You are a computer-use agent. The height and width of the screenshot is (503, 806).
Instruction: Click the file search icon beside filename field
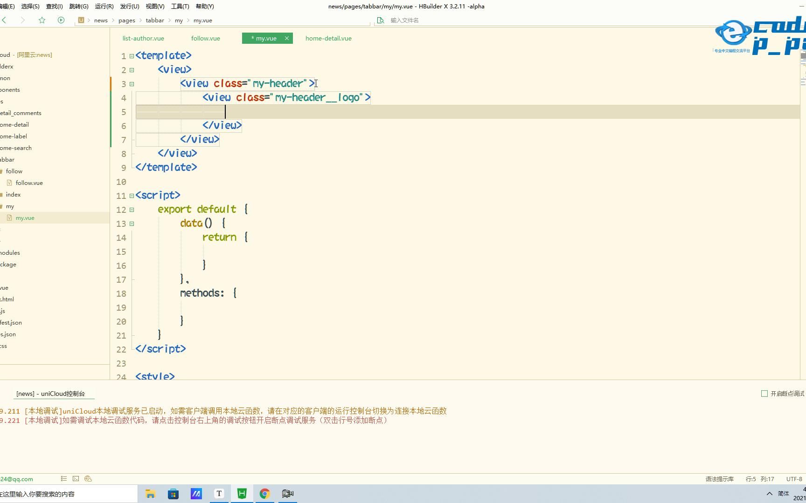381,20
